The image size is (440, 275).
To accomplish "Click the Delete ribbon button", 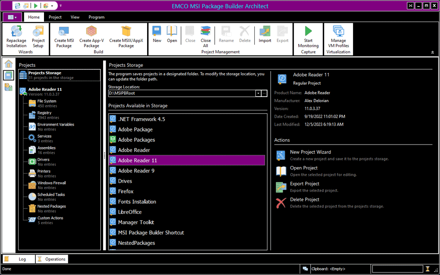I will [x=245, y=34].
